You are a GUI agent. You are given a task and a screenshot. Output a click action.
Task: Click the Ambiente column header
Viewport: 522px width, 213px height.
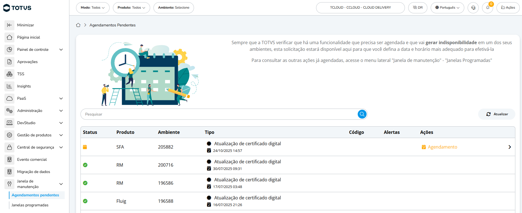(x=169, y=132)
